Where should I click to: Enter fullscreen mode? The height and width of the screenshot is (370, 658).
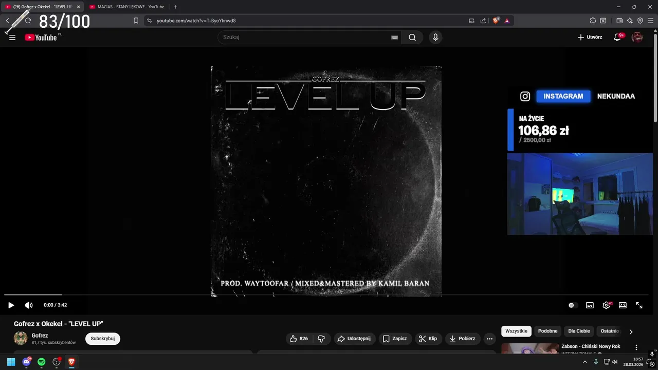639,305
